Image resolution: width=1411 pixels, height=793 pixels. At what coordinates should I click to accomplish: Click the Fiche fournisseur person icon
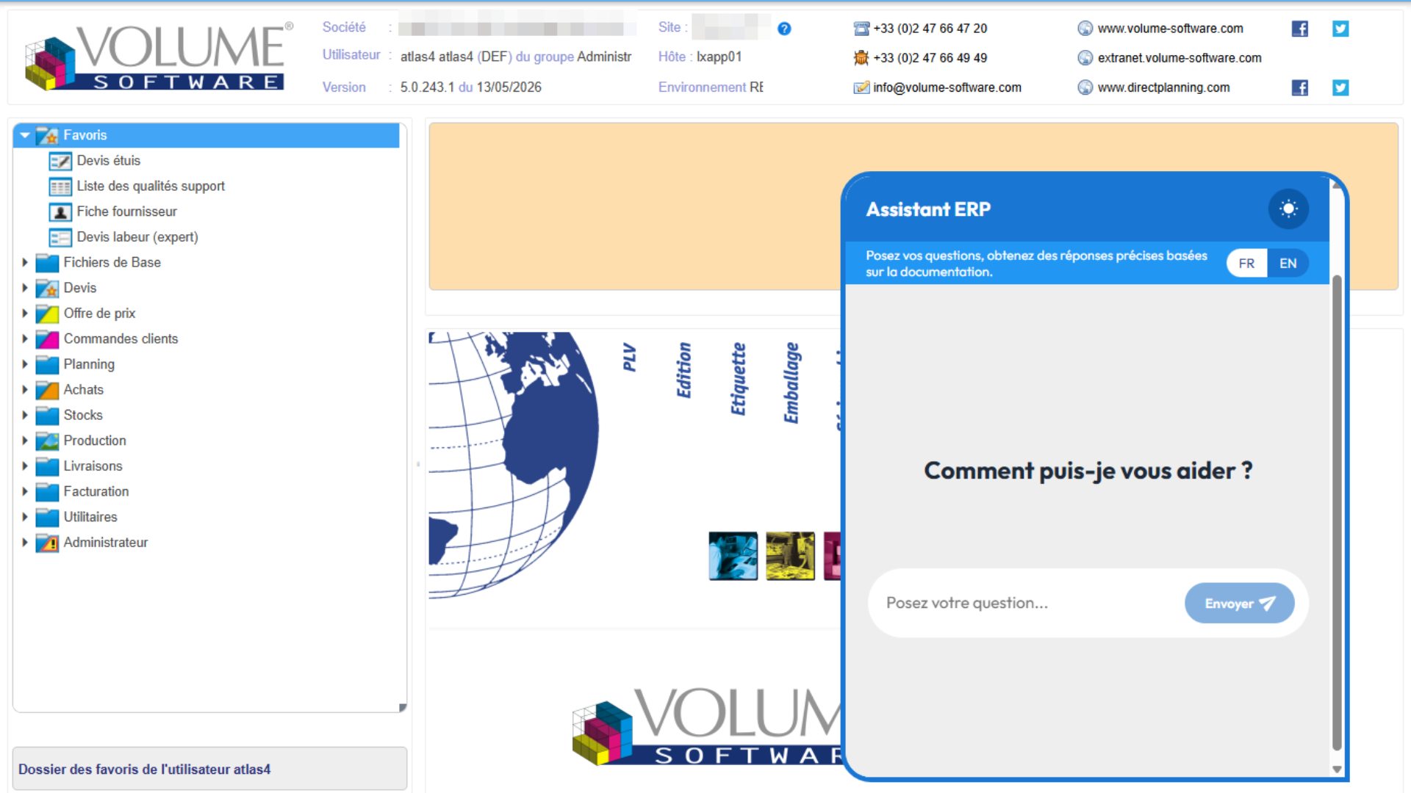click(60, 211)
